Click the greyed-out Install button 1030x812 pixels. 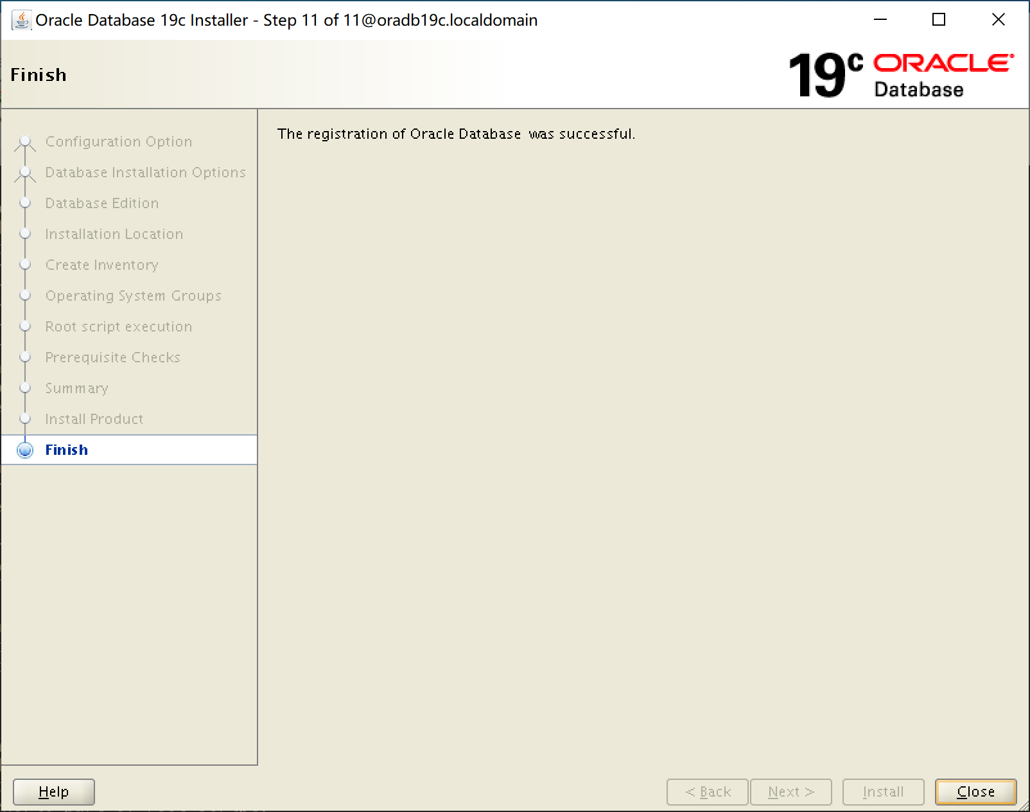[883, 791]
